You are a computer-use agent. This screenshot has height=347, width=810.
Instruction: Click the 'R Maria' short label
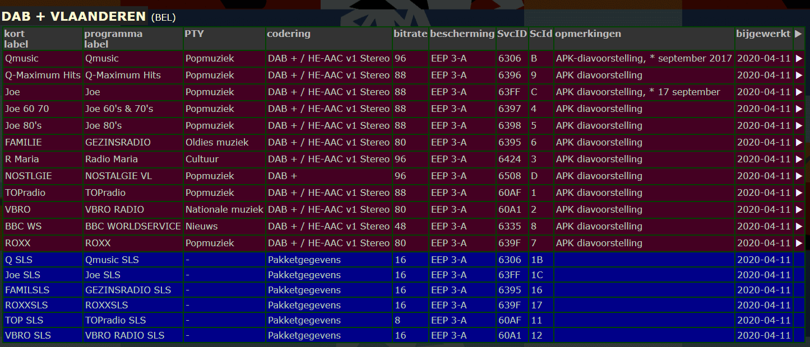pos(22,159)
